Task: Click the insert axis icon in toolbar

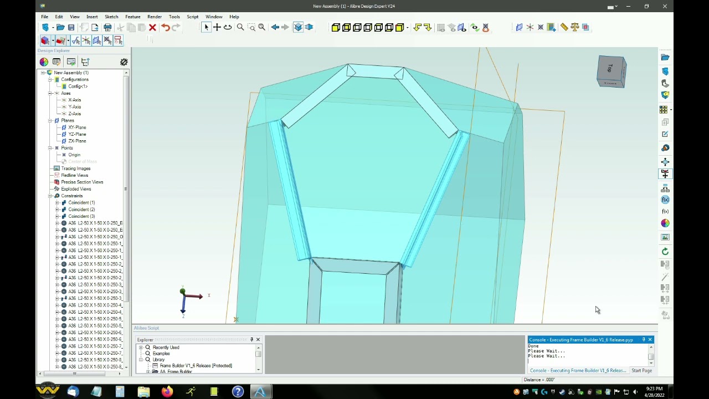Action: pos(530,27)
